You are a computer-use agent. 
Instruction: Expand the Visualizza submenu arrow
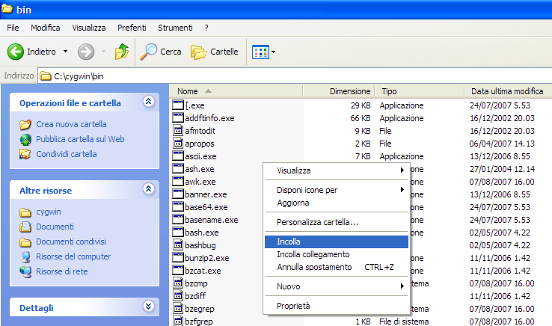402,170
